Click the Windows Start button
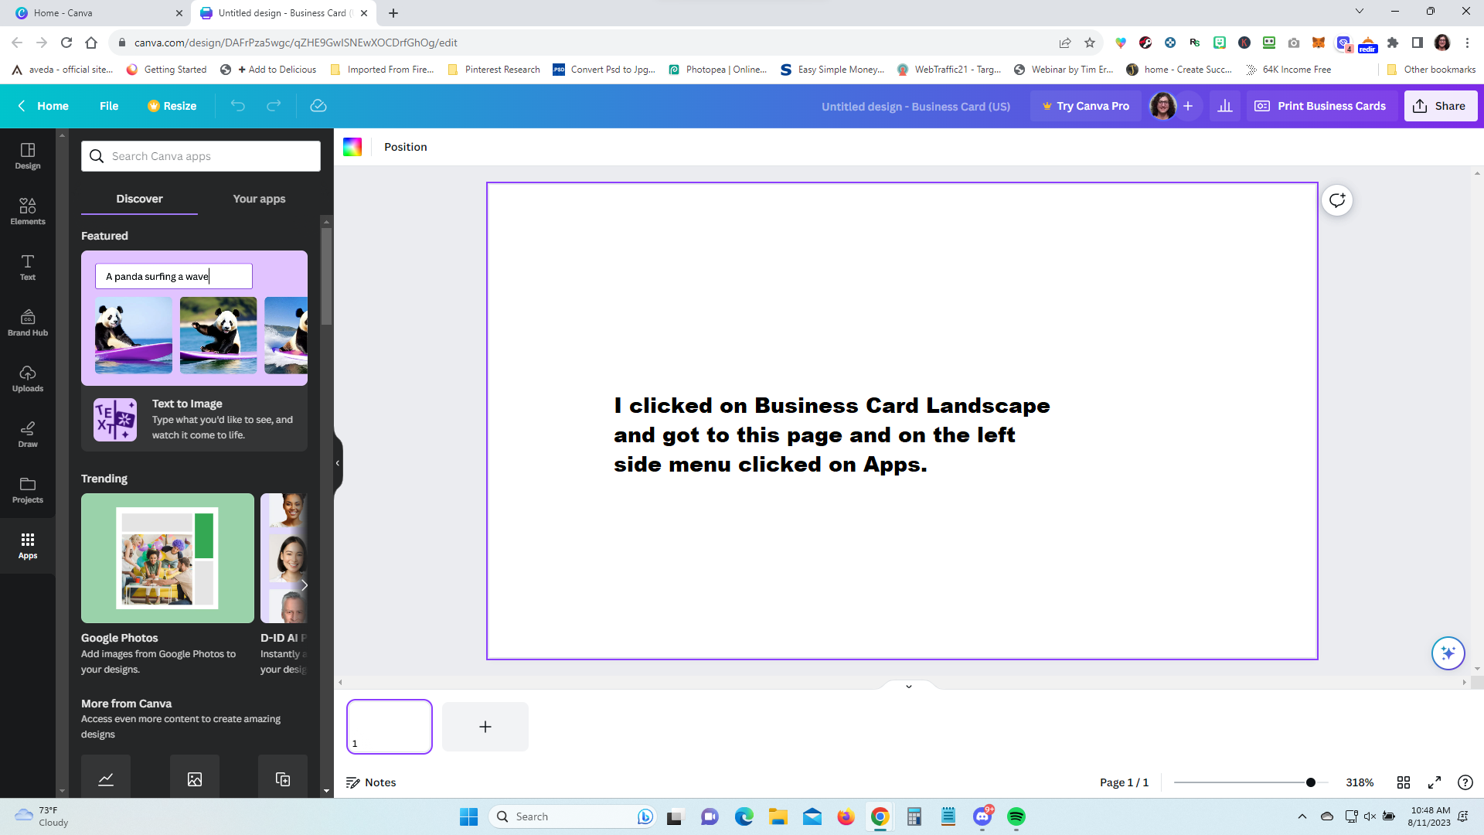Image resolution: width=1484 pixels, height=835 pixels. coord(469,816)
